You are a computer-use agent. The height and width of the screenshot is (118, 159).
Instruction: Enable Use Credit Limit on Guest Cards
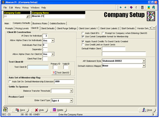point(83,44)
